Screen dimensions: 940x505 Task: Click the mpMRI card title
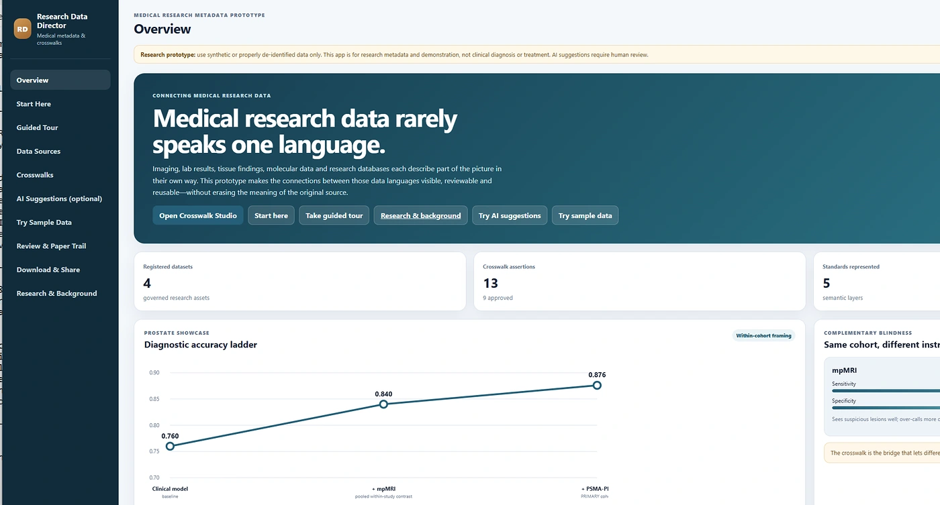tap(844, 370)
